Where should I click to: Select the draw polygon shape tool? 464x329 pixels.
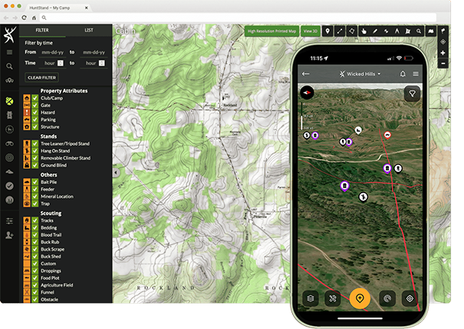point(351,31)
